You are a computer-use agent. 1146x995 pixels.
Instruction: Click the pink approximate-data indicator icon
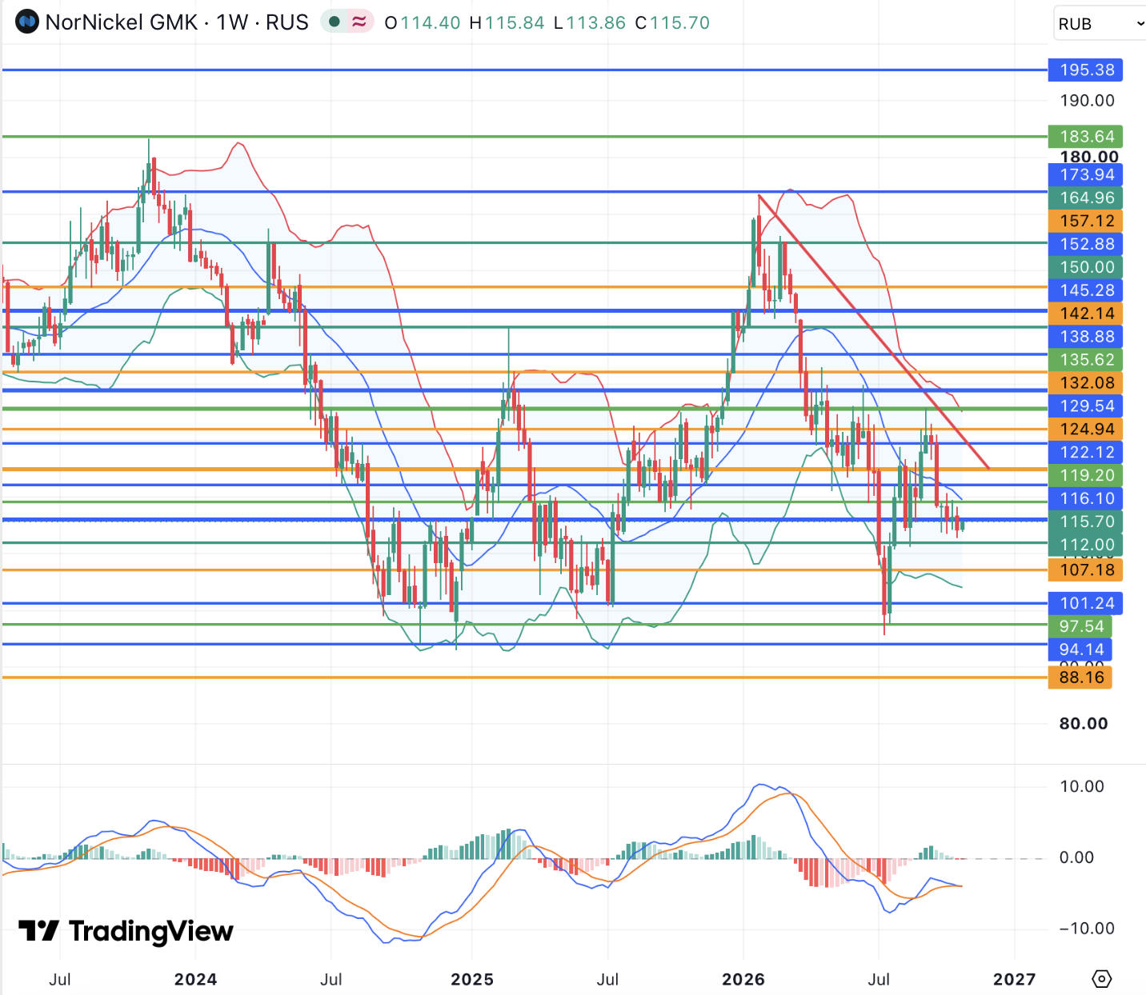[359, 22]
